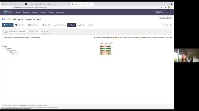
Task: Bookmark page with the star icon
Action: click(162, 7)
